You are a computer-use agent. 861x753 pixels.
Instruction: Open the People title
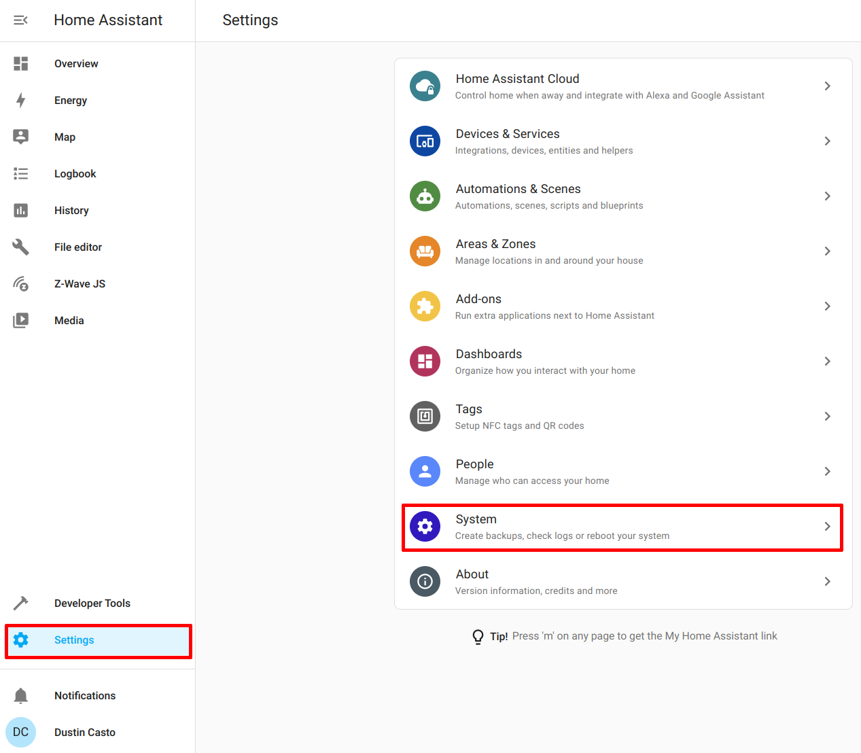pyautogui.click(x=475, y=464)
